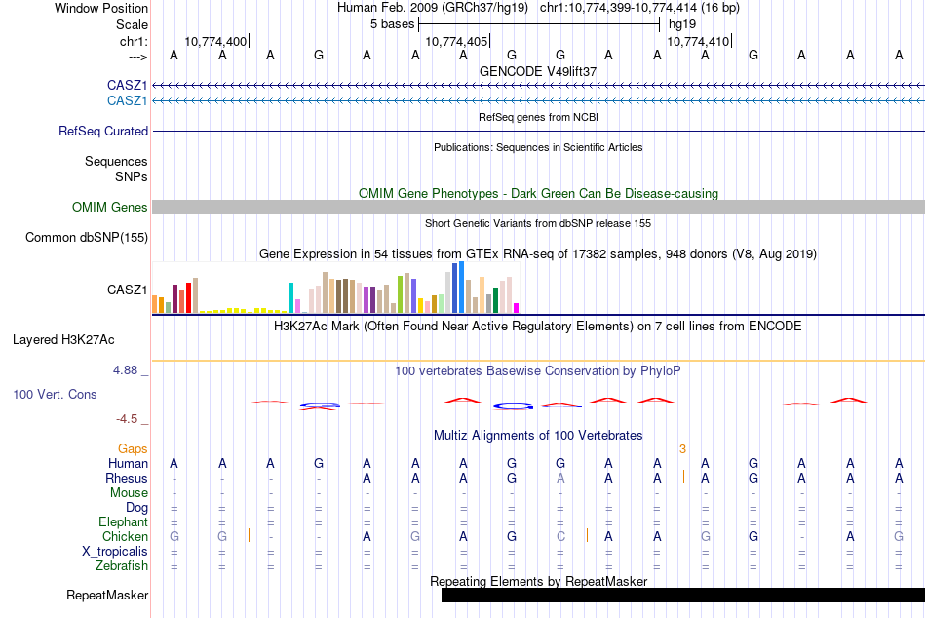Viewport: 926px width, 618px height.
Task: Click the chr1: ruler label
Action: tap(134, 41)
